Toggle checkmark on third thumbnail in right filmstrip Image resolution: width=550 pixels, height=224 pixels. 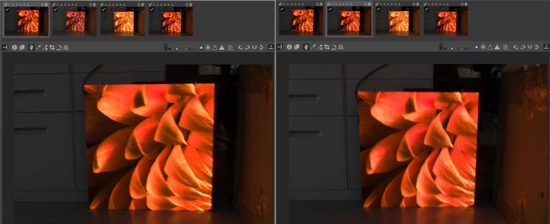click(378, 9)
